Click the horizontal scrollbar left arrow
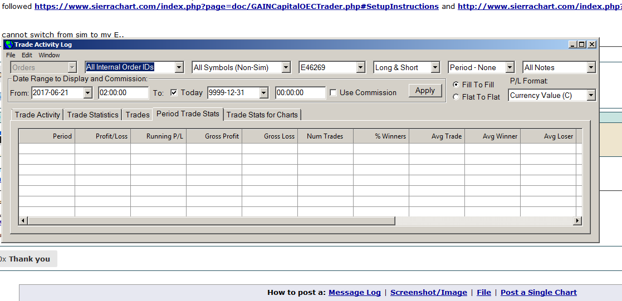622x301 pixels. coord(23,220)
